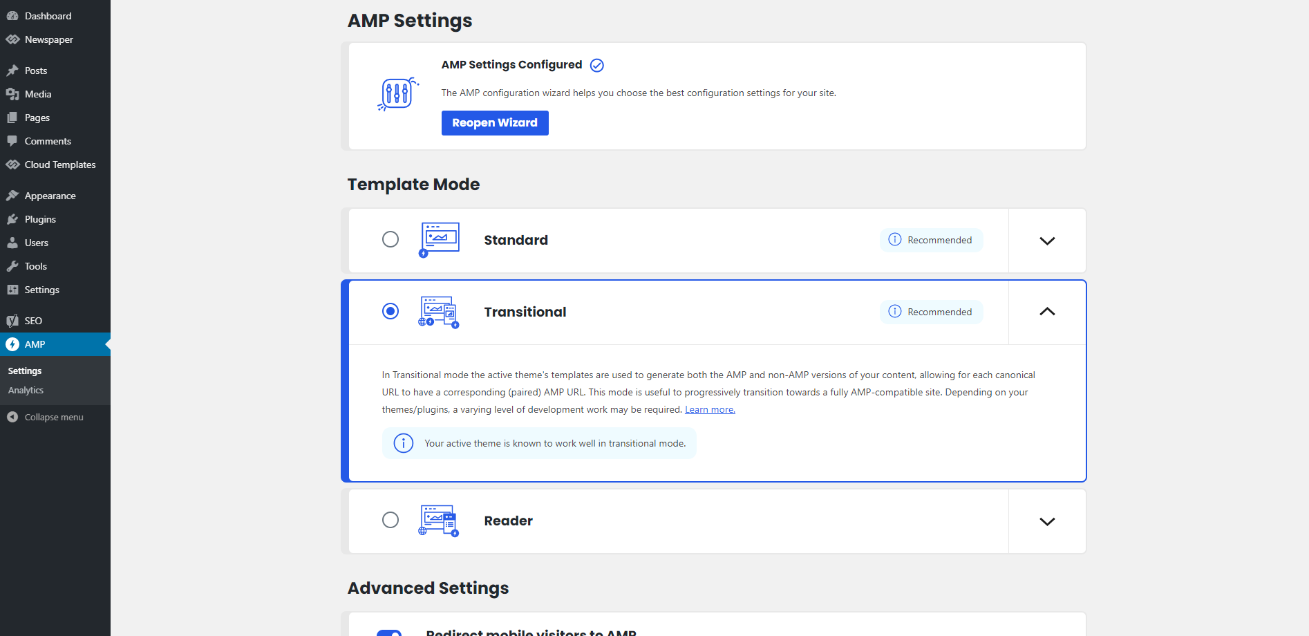
Task: Open the Cloud Templates menu item
Action: tap(55, 165)
